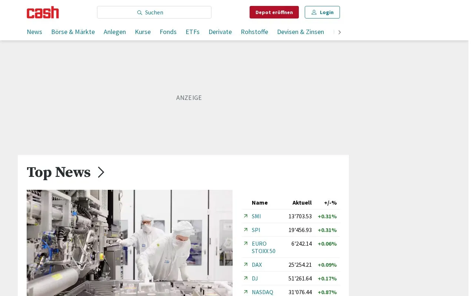Go to the Anlegen section
The width and height of the screenshot is (474, 296).
tap(115, 32)
